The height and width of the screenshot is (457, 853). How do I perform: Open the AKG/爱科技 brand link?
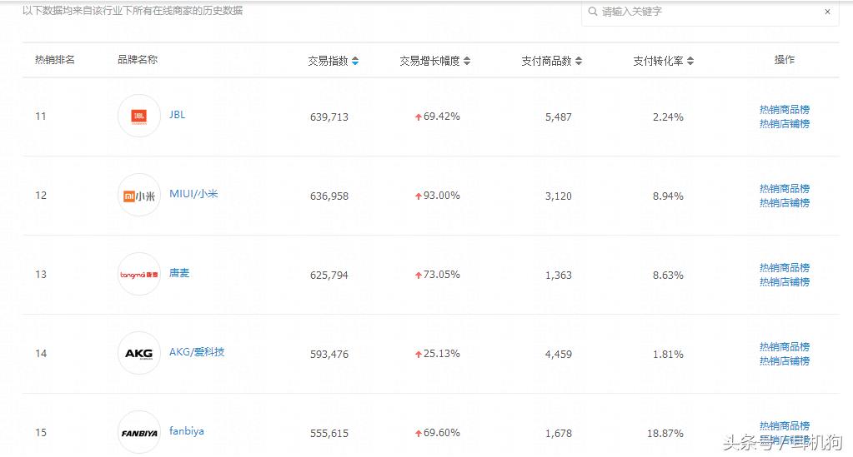click(197, 352)
